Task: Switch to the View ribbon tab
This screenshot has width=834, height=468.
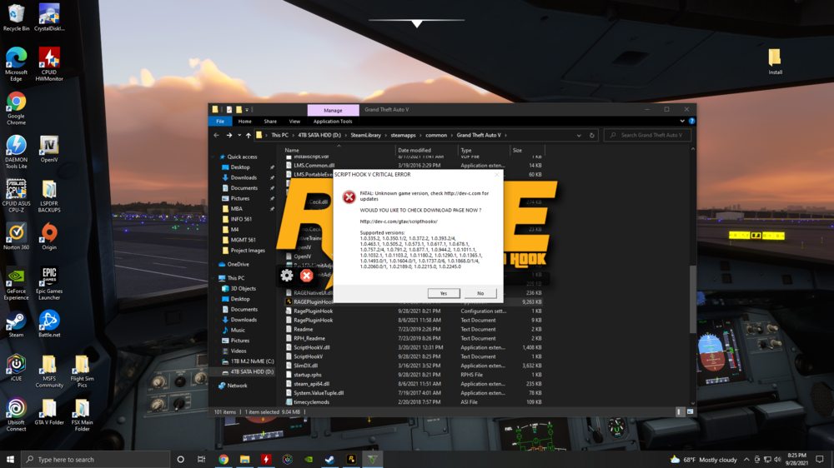Action: pyautogui.click(x=294, y=121)
